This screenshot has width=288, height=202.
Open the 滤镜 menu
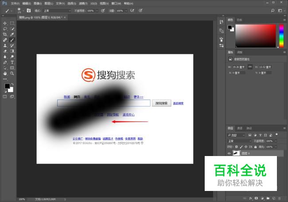[x=83, y=4]
